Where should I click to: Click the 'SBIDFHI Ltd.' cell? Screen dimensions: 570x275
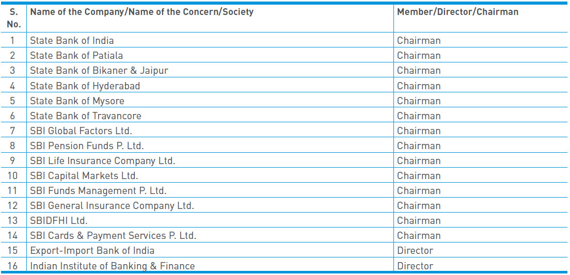pos(59,220)
